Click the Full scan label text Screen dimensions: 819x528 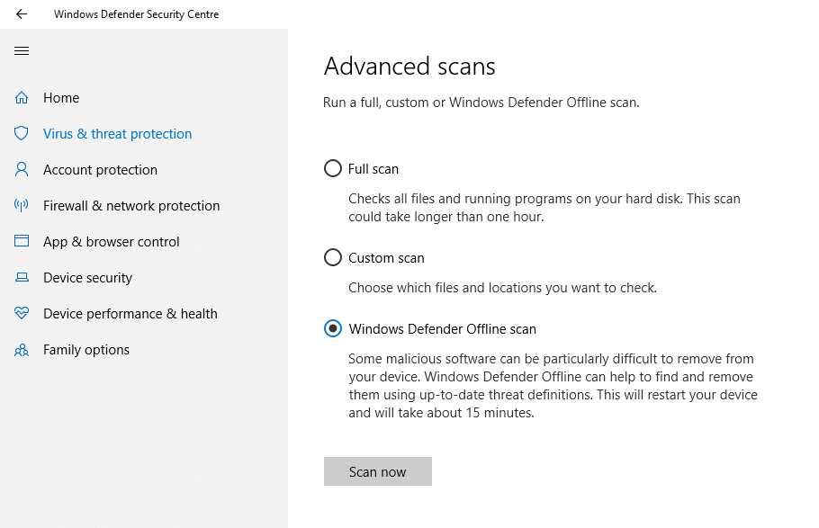coord(373,169)
